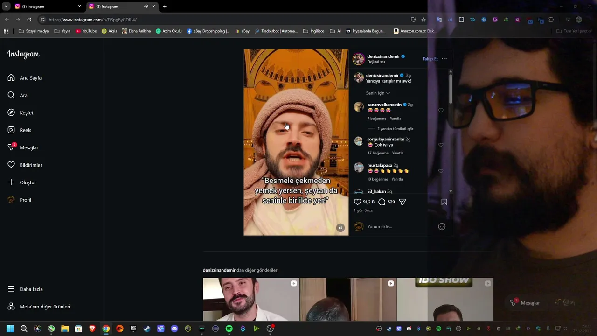Image resolution: width=597 pixels, height=336 pixels.
Task: Open the İngilizce bookmark folder
Action: 313,31
